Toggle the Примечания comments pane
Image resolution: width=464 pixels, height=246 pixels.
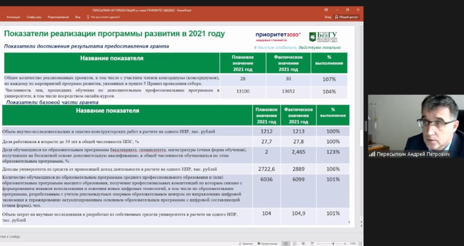click(268, 243)
